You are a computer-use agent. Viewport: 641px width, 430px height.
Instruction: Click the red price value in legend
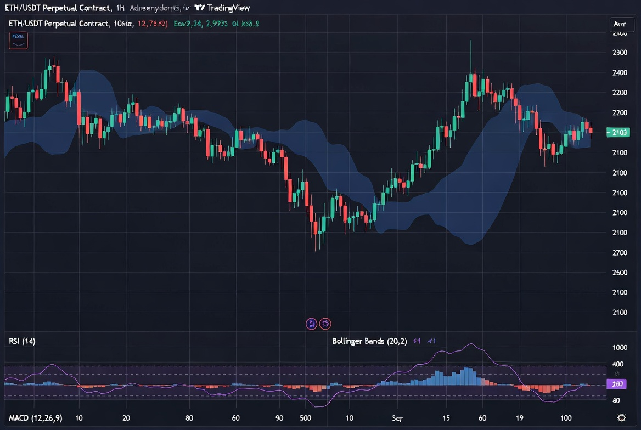153,24
